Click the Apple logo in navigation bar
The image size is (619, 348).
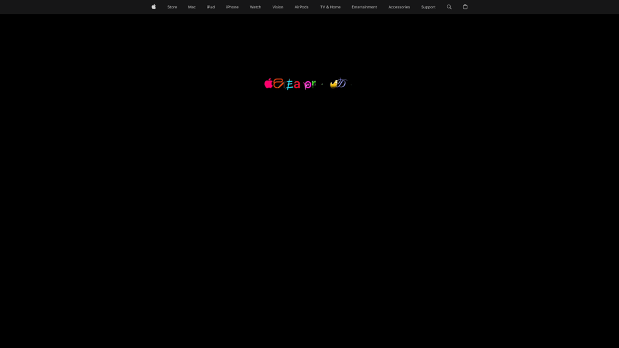pos(153,6)
